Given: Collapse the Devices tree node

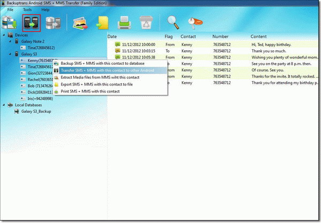Looking at the screenshot, I should pyautogui.click(x=4, y=35).
